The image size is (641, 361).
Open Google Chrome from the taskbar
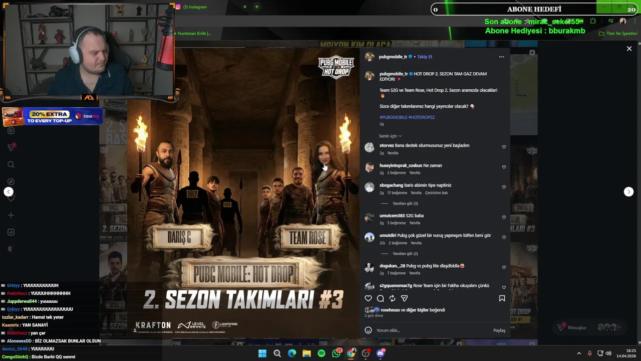pyautogui.click(x=351, y=353)
